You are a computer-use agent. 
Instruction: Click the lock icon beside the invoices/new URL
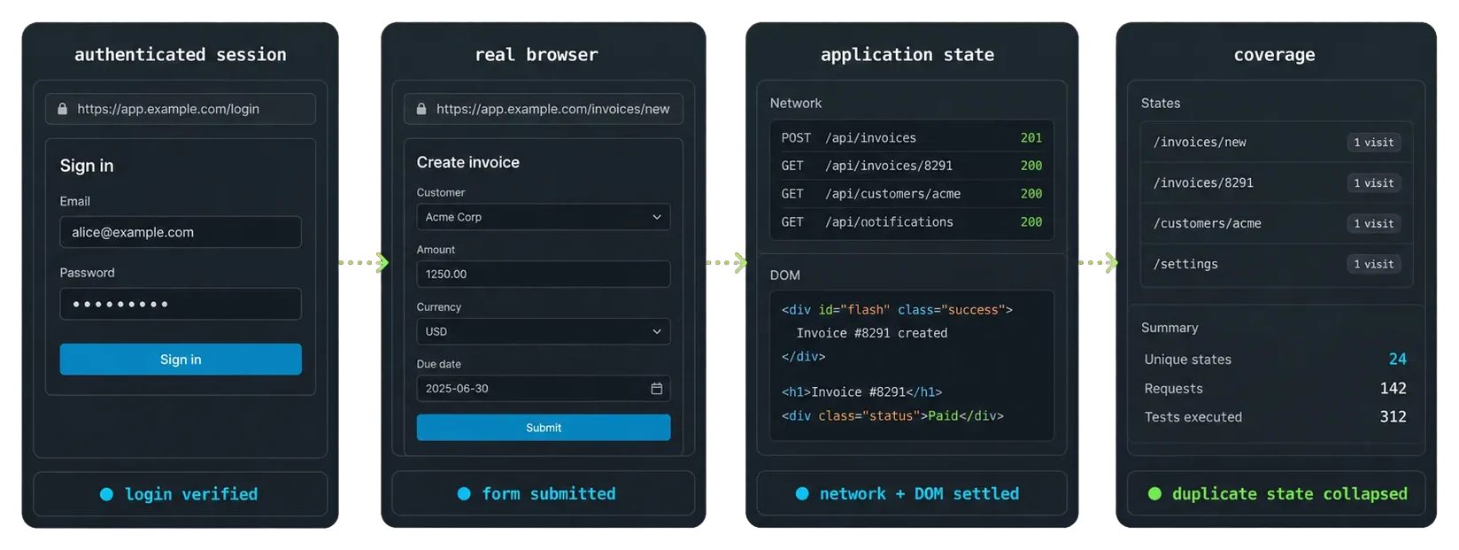(421, 109)
